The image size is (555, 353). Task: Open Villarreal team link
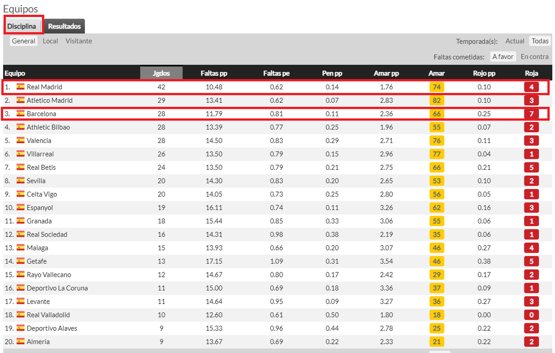tap(40, 154)
